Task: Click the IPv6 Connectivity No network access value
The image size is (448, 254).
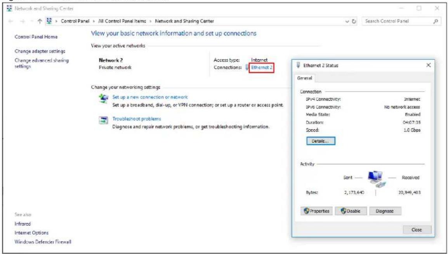Action: (402, 107)
